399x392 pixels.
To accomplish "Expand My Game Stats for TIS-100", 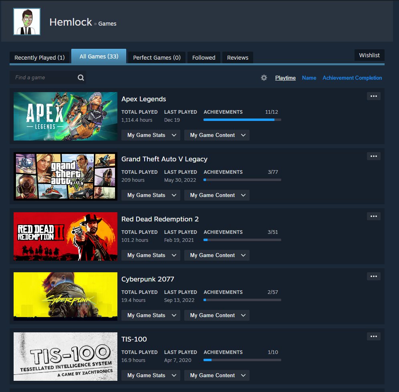I will click(x=151, y=375).
